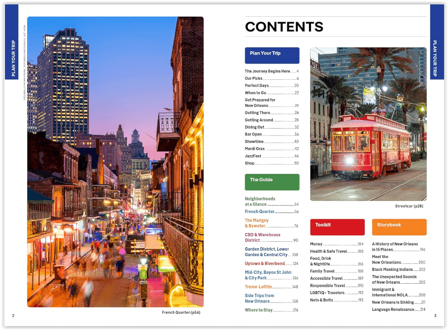The height and width of the screenshot is (330, 448).
Task: Click the red streetcar photo
Action: click(368, 124)
